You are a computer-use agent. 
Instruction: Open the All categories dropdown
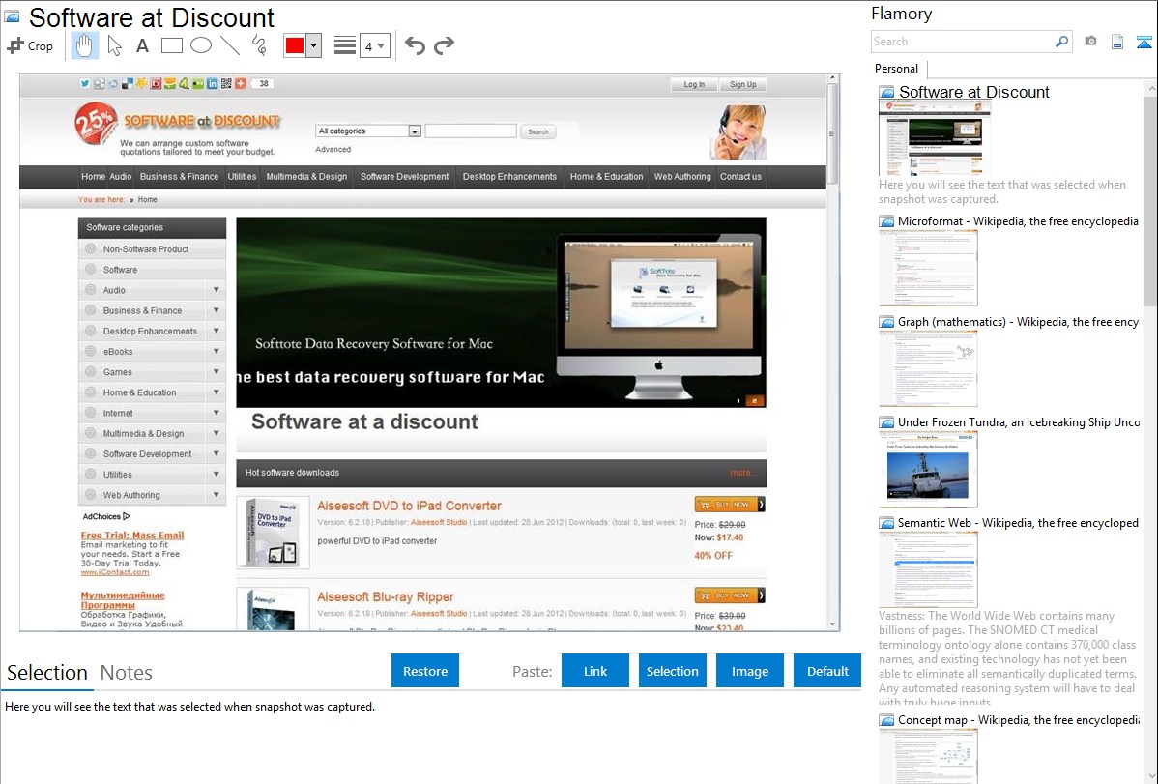click(x=368, y=131)
